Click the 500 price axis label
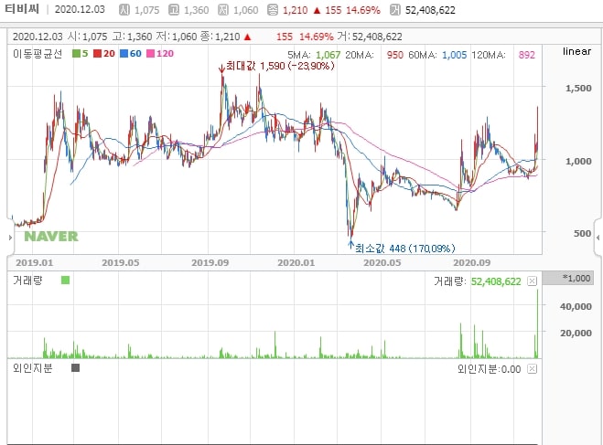 [x=582, y=233]
